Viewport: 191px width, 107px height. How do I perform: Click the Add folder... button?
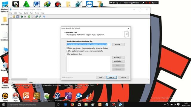coord(118,61)
